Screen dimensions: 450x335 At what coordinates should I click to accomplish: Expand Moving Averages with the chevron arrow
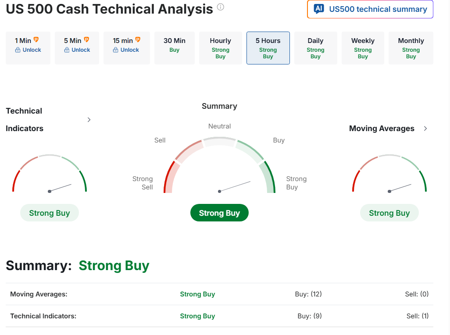(x=425, y=128)
